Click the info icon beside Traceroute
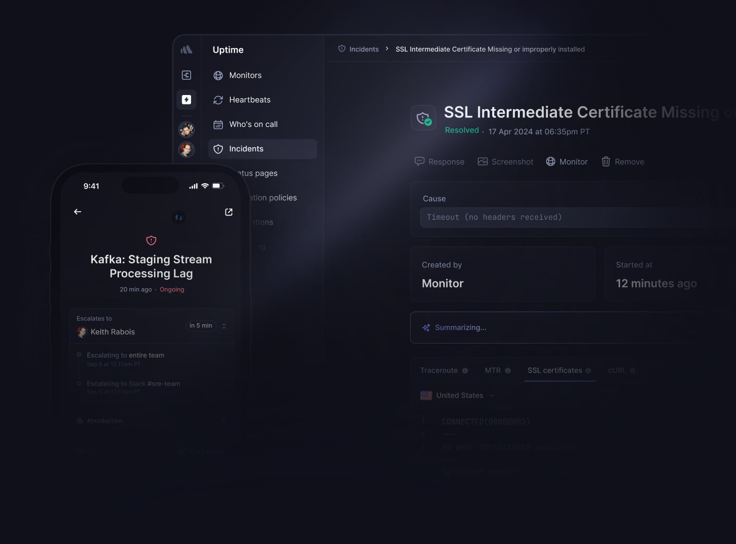The width and height of the screenshot is (736, 544). tap(465, 371)
